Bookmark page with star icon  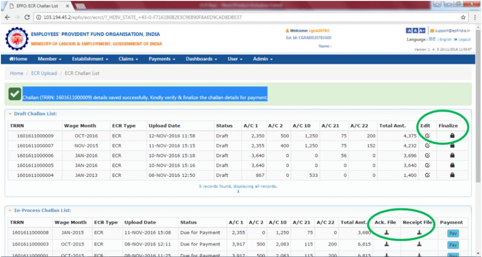click(463, 17)
